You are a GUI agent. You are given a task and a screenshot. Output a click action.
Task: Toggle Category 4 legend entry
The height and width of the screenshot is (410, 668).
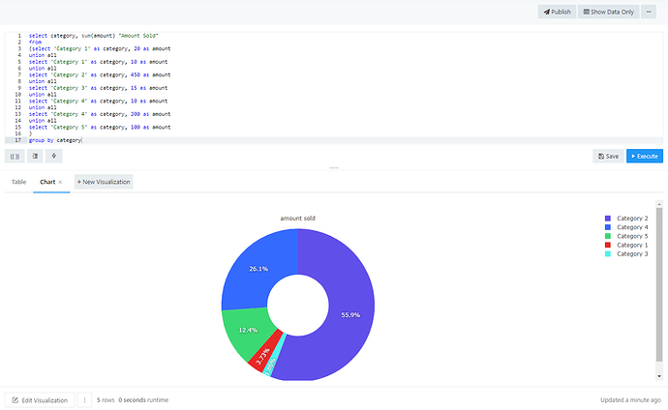tap(626, 227)
